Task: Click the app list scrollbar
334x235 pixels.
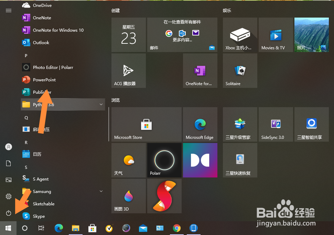Action: point(109,124)
